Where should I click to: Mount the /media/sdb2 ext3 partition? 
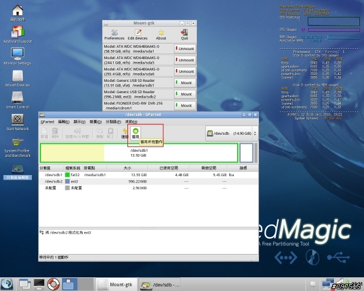(185, 94)
